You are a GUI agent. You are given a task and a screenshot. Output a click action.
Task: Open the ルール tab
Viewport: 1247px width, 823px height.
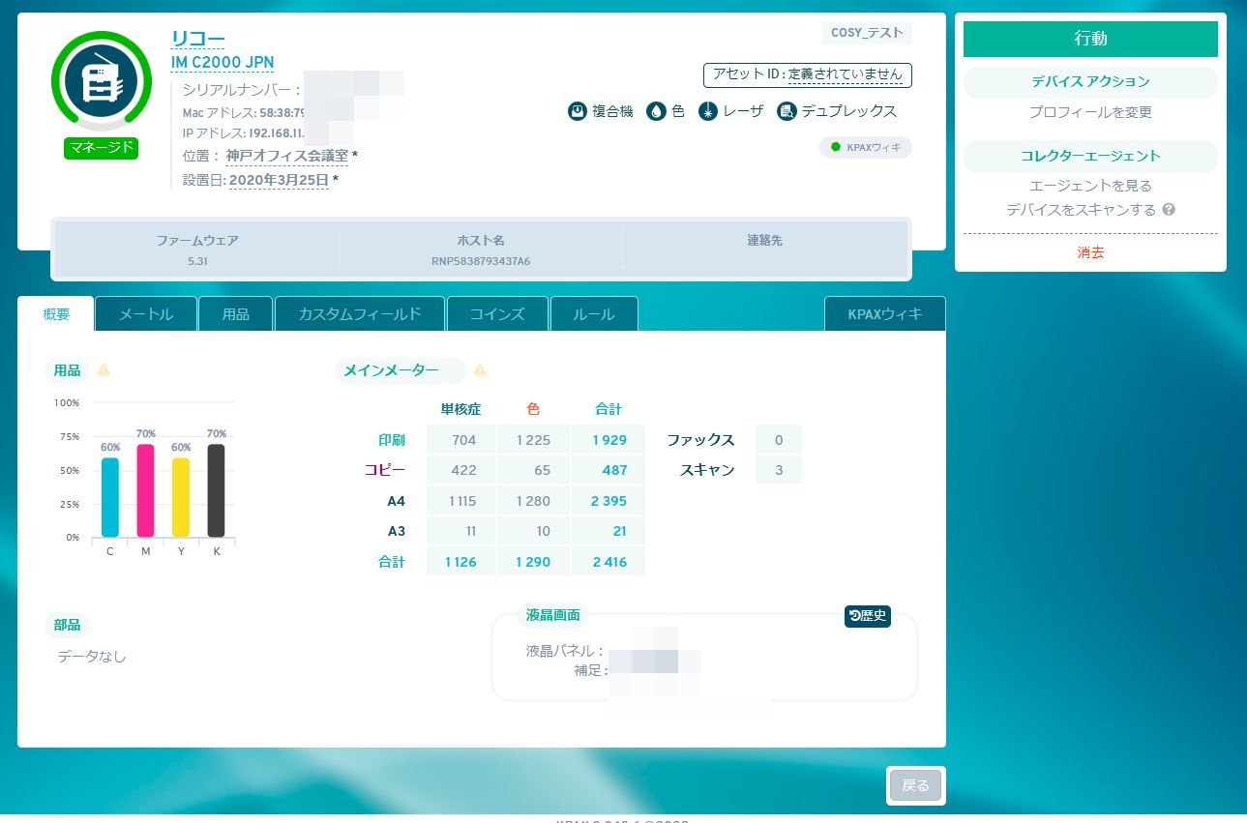(x=594, y=314)
